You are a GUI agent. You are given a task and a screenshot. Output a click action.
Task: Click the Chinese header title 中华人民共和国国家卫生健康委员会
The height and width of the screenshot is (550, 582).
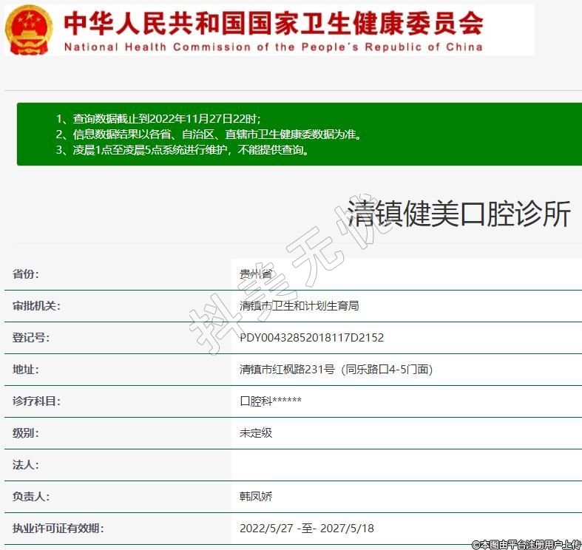click(x=273, y=22)
